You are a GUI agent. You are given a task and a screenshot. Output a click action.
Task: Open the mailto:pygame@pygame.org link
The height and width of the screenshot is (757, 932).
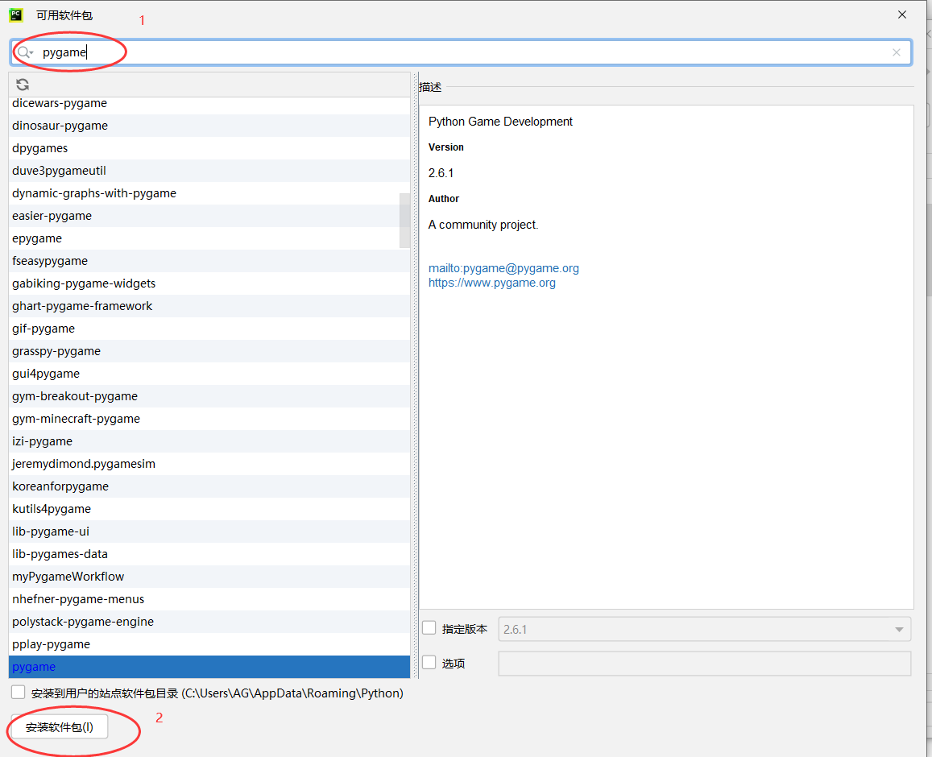click(x=503, y=268)
